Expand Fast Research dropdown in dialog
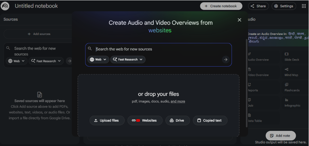 (x=128, y=60)
